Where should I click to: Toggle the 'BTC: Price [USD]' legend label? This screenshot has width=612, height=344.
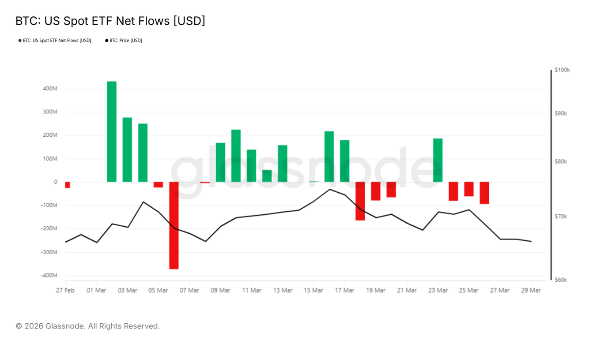click(126, 41)
